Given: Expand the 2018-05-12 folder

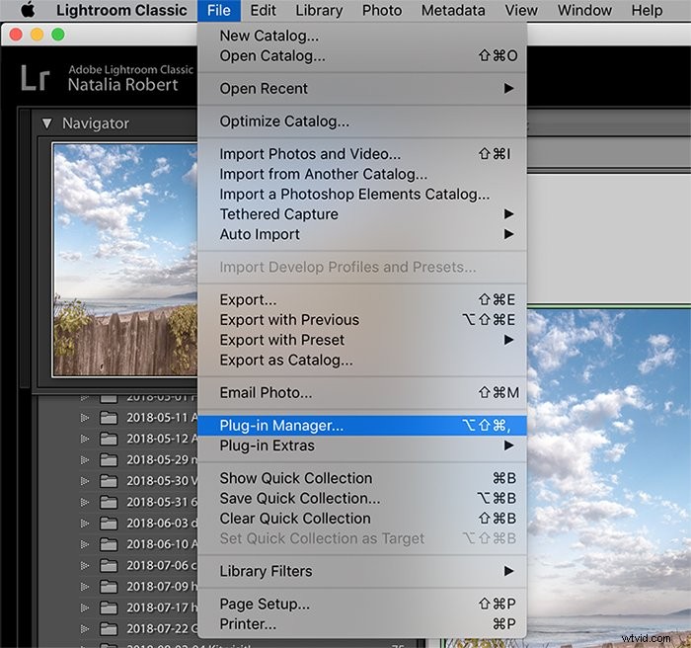Looking at the screenshot, I should (x=85, y=439).
